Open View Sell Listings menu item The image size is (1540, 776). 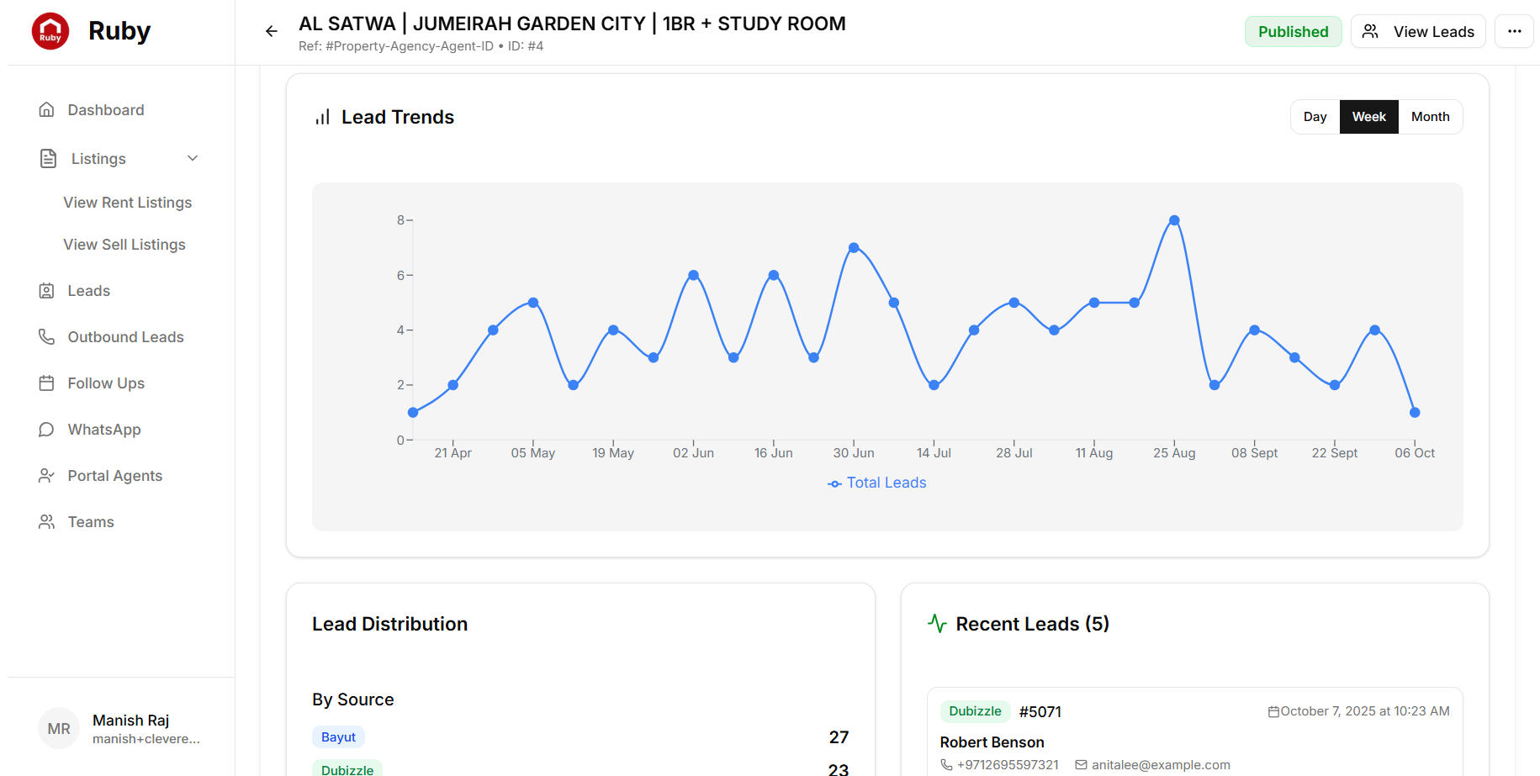[x=124, y=244]
